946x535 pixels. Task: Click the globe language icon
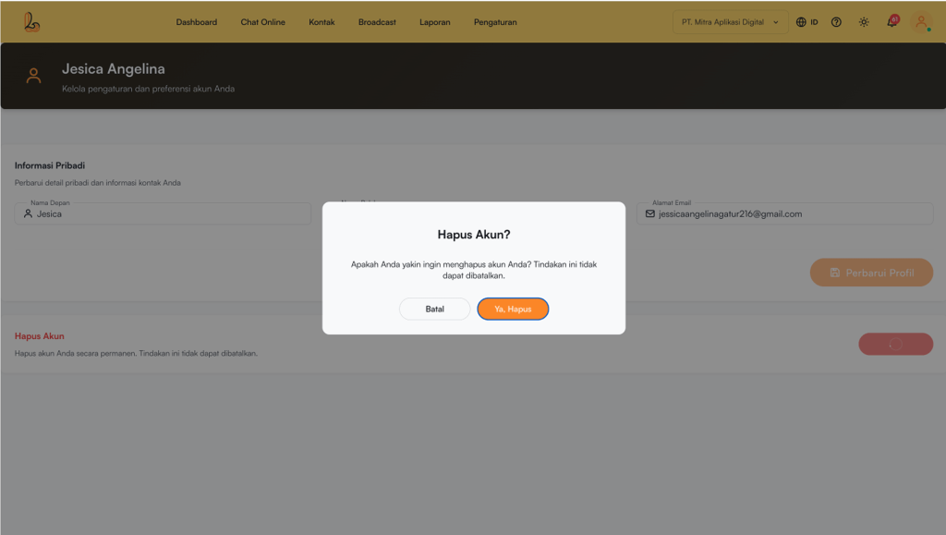[801, 22]
